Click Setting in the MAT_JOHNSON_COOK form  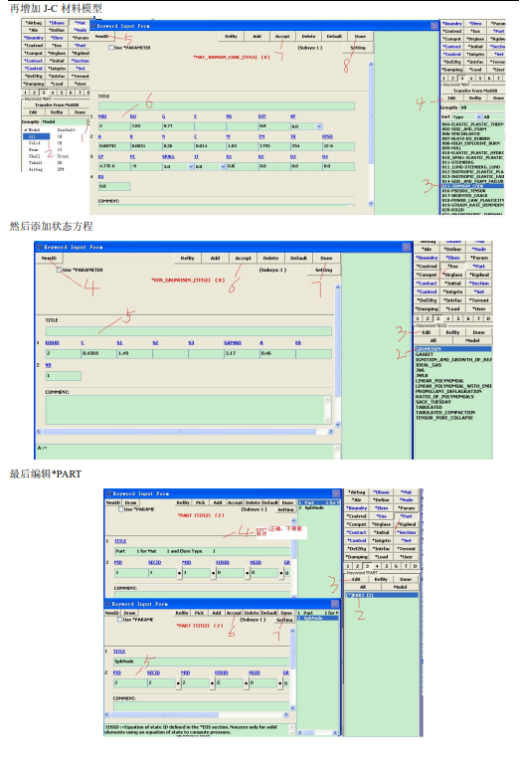tap(358, 48)
